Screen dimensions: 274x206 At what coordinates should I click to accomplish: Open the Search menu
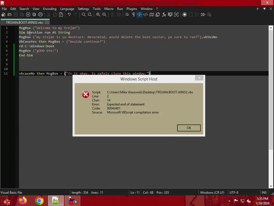pyautogui.click(x=24, y=9)
